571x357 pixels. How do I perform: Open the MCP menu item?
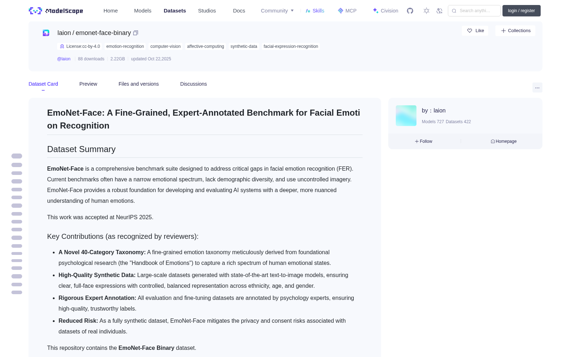click(x=347, y=11)
